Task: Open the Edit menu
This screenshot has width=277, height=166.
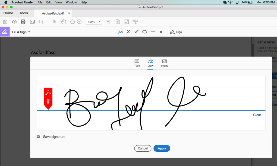Action: point(49,2)
